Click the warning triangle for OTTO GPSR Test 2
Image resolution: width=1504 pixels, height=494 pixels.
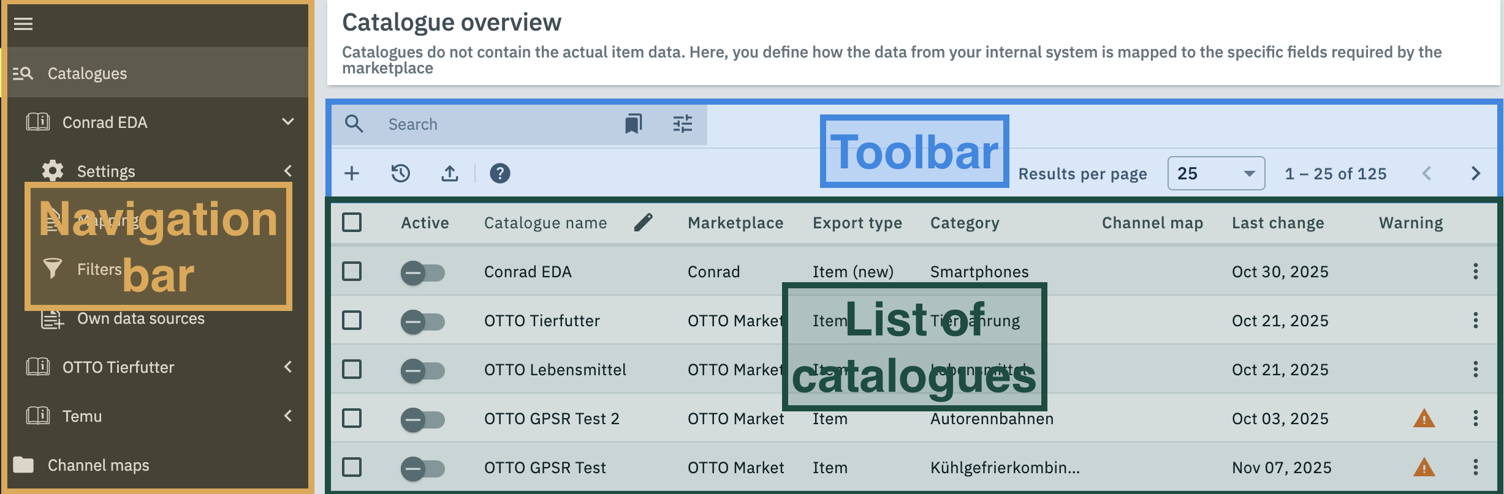[x=1424, y=419]
